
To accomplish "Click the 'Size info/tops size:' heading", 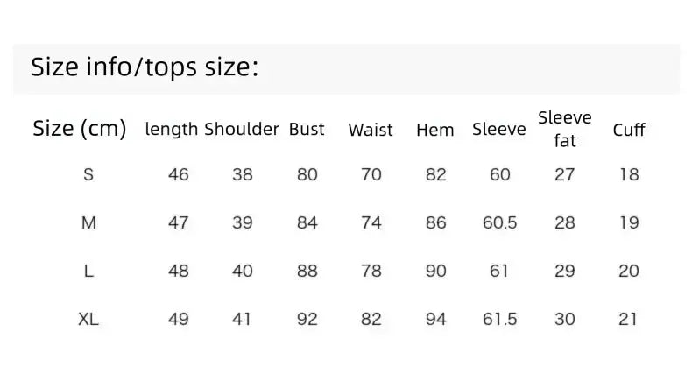I will point(145,67).
